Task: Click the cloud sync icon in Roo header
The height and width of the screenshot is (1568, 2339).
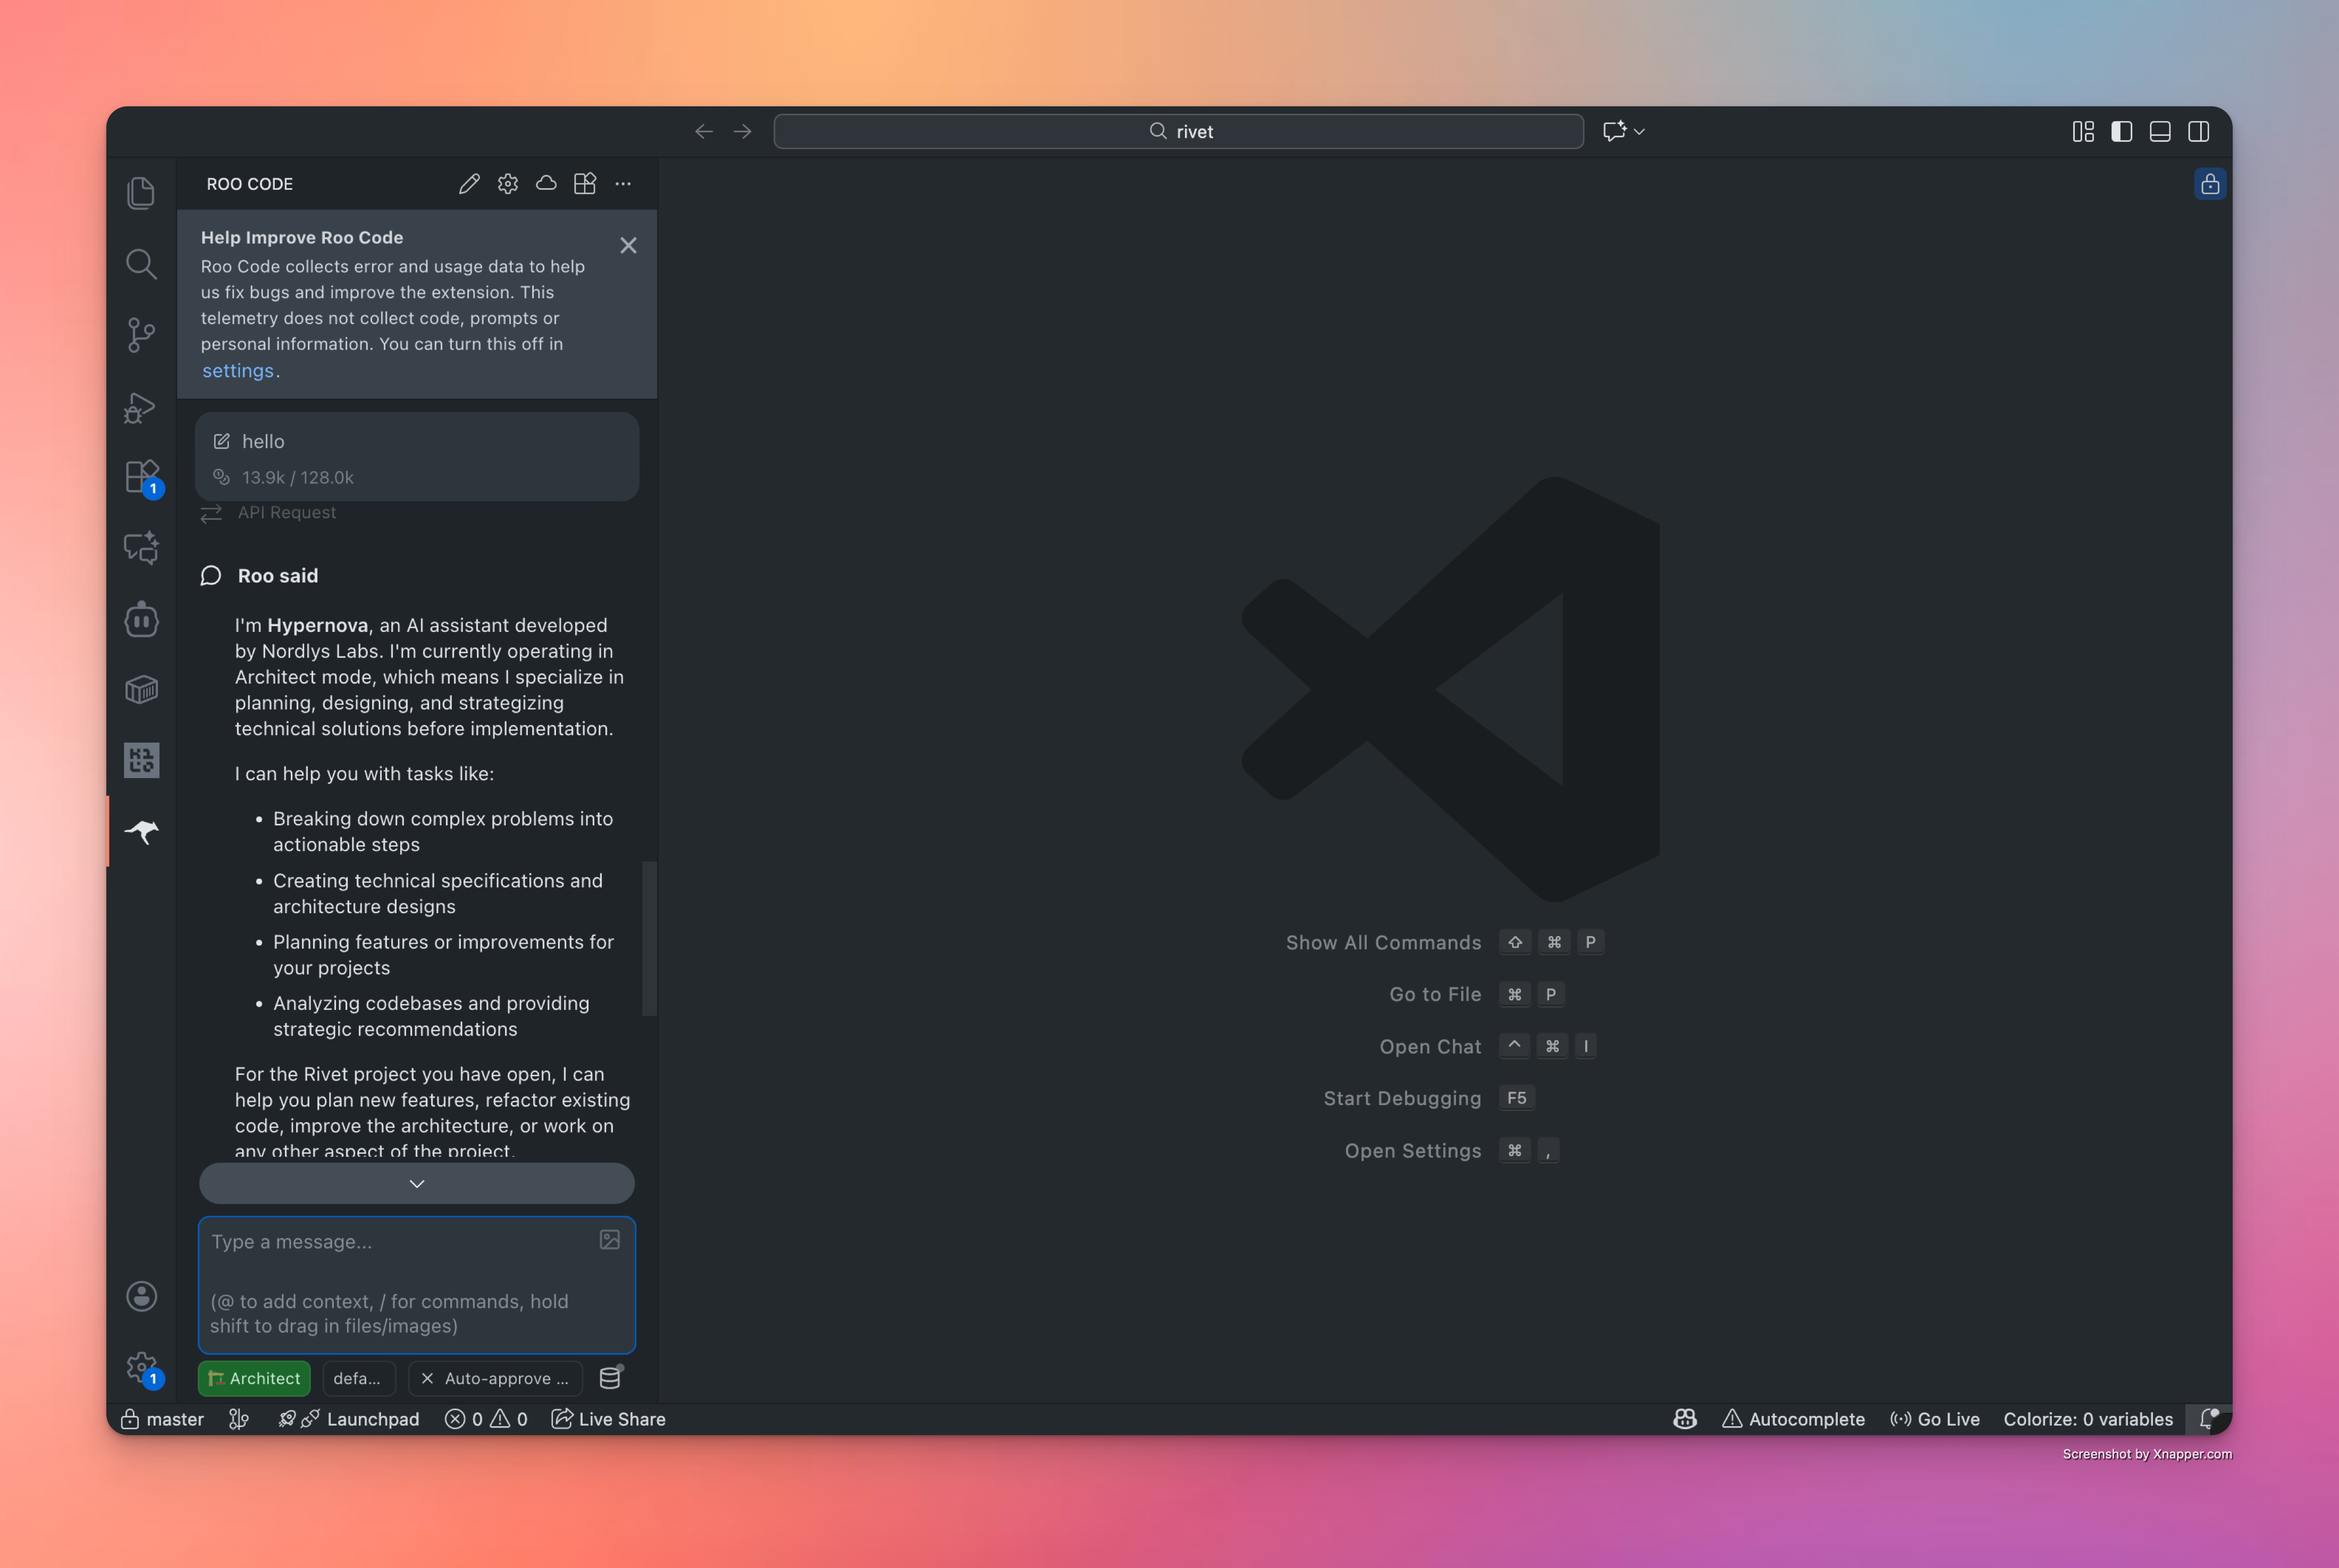Action: pos(546,183)
